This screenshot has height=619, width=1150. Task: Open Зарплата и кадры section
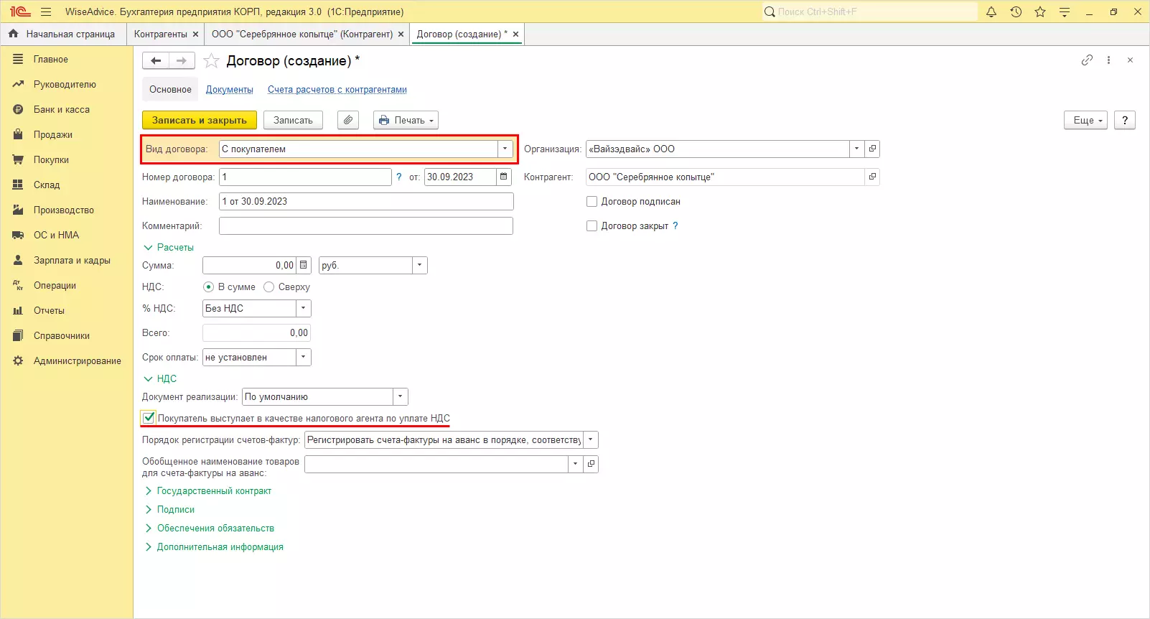tap(72, 261)
